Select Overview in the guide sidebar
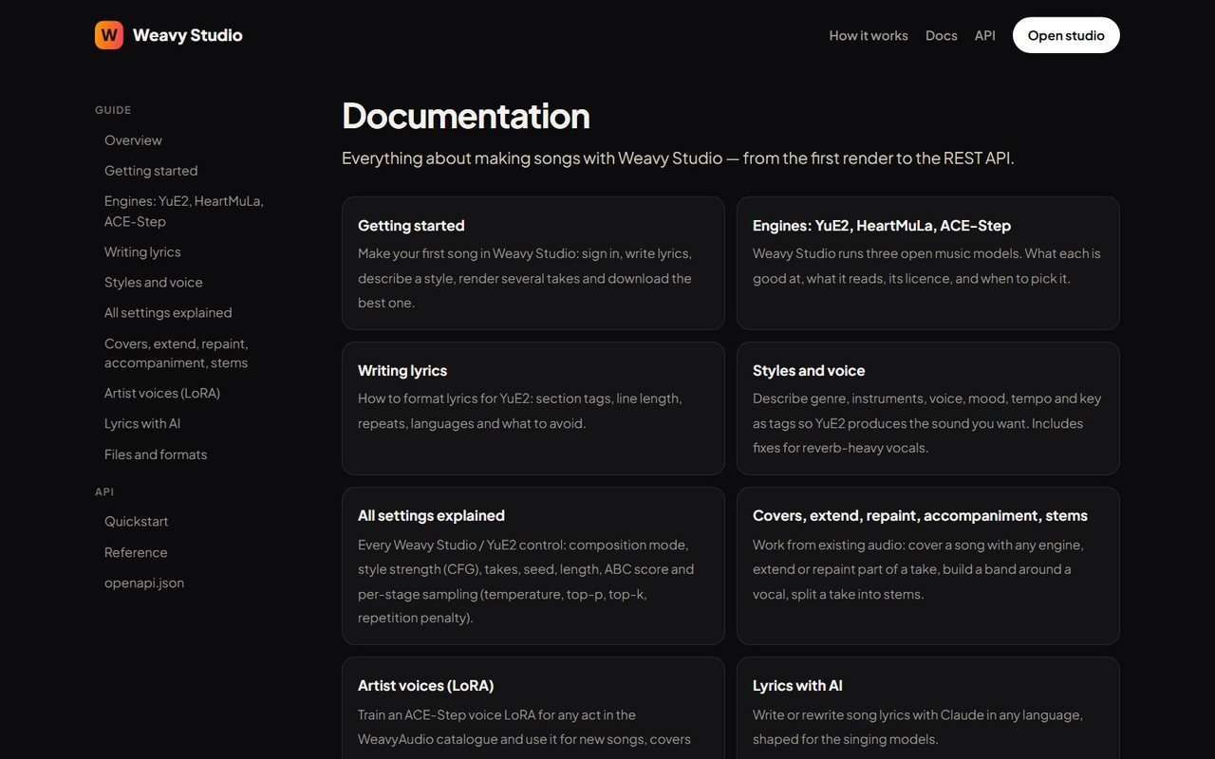Image resolution: width=1215 pixels, height=759 pixels. click(133, 140)
